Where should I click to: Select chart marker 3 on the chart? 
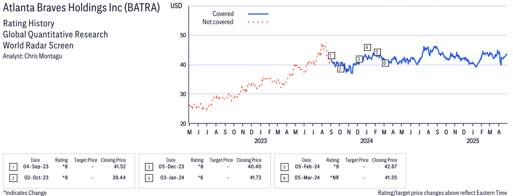359,59
